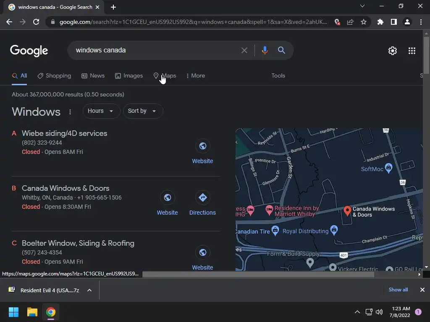Visit Canada Windows & Doors website

coord(167,203)
